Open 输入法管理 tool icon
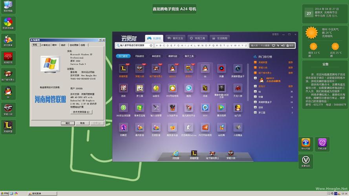Viewport: 349px width, 196px height. pyautogui.click(x=156, y=108)
